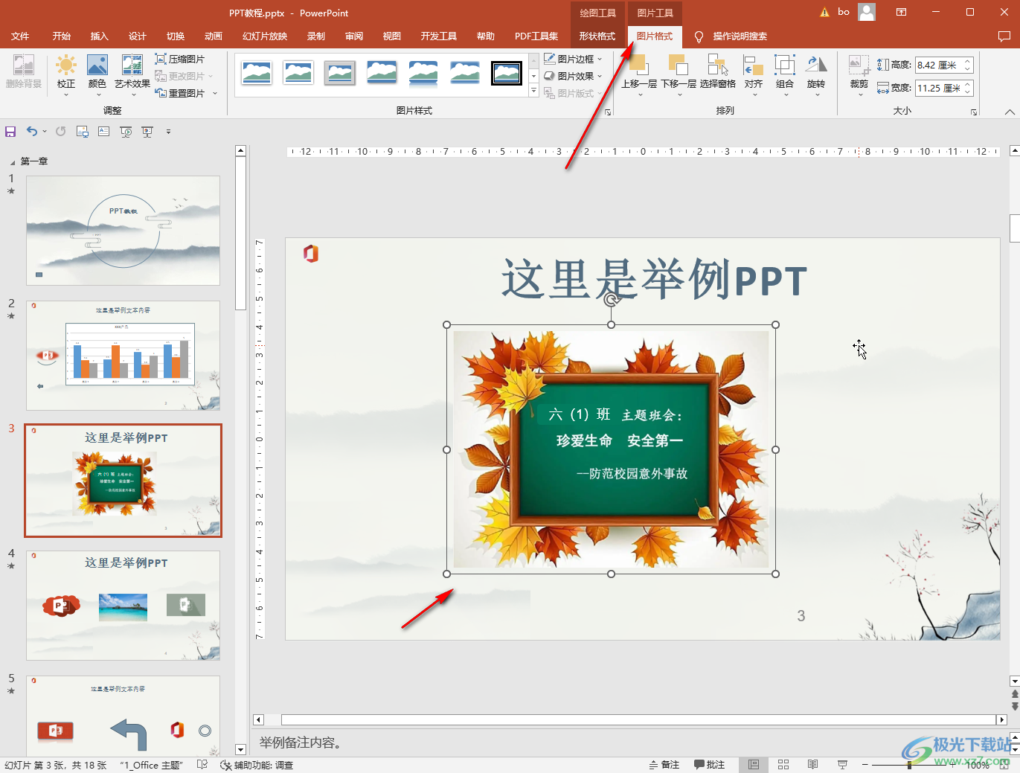Click the spell check book icon in status bar
This screenshot has height=773, width=1020.
(202, 765)
